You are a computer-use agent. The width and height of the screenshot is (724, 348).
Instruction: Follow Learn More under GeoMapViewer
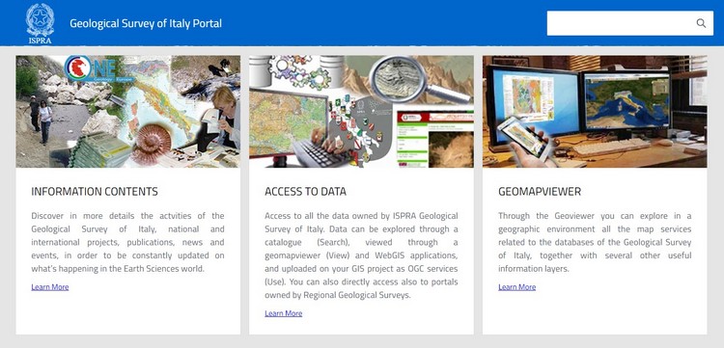pyautogui.click(x=517, y=286)
